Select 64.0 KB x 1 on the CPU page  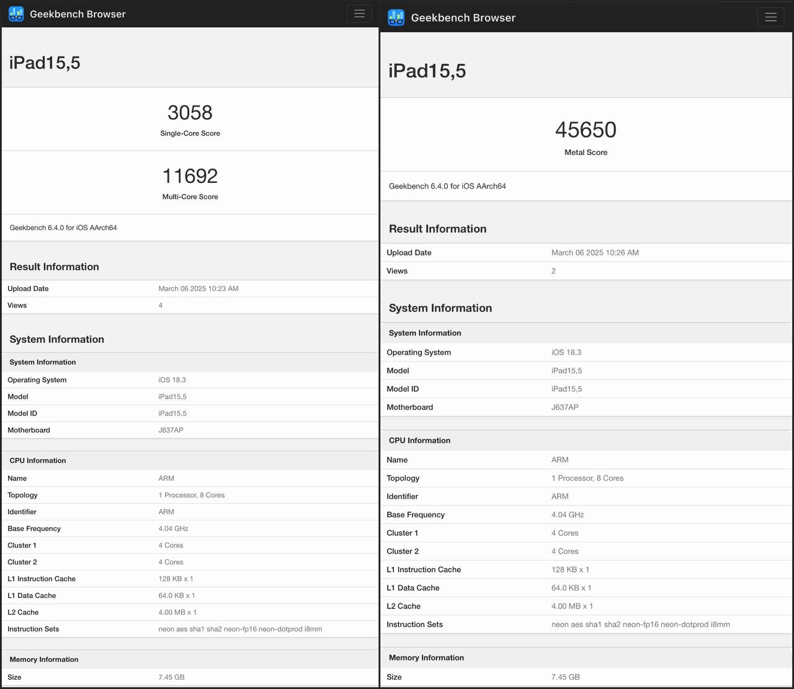(x=177, y=595)
